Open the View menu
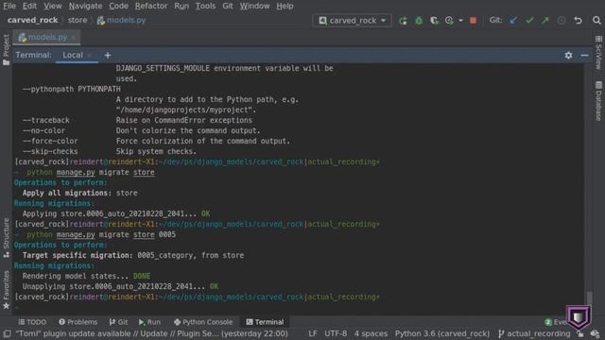 (x=52, y=6)
